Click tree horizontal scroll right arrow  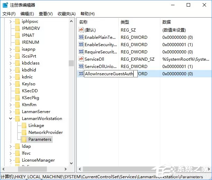click(x=66, y=169)
